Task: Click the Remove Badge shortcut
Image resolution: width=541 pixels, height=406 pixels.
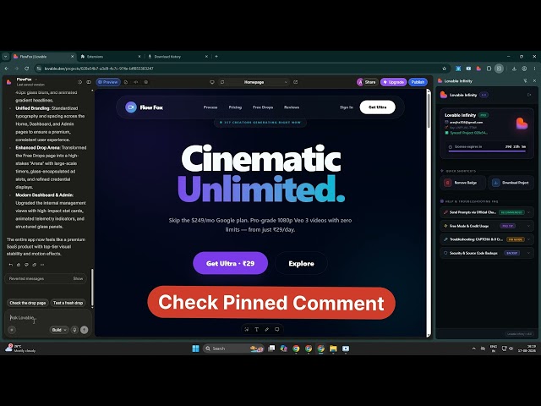Action: pos(462,183)
